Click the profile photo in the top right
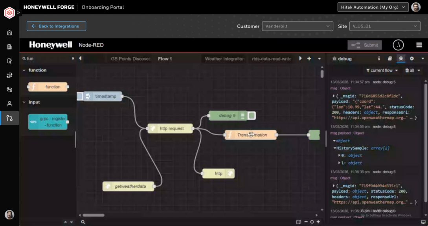The width and height of the screenshot is (428, 226). [x=416, y=7]
